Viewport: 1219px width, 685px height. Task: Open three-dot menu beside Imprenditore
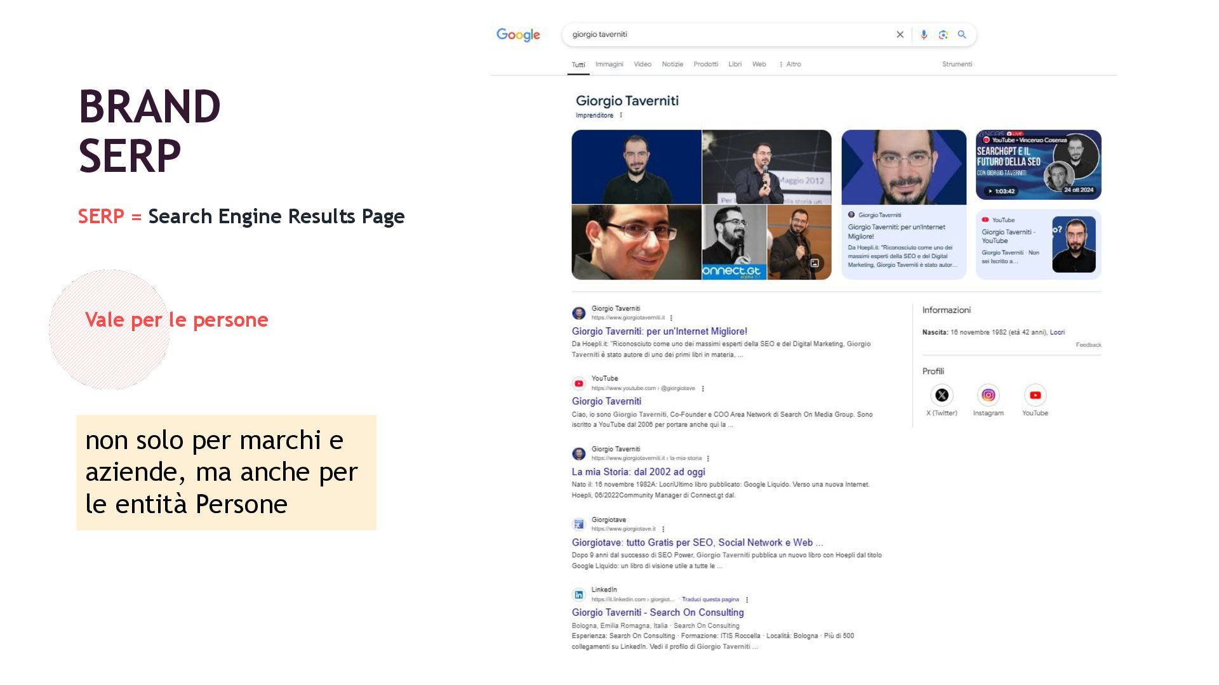pos(621,115)
